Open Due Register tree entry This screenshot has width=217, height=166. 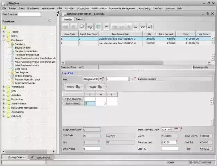[21, 72]
